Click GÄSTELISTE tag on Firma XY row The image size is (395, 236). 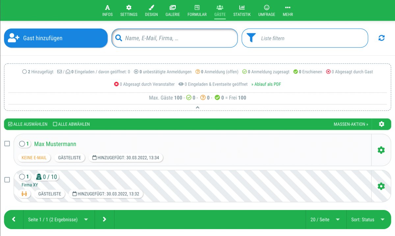pyautogui.click(x=50, y=194)
